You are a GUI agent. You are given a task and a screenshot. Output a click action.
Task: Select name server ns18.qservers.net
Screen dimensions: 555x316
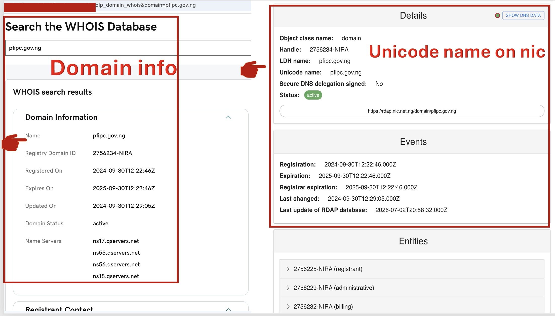pyautogui.click(x=116, y=276)
